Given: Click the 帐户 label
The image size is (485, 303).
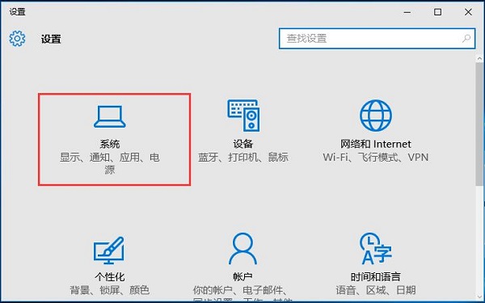Looking at the screenshot, I should pyautogui.click(x=242, y=276).
